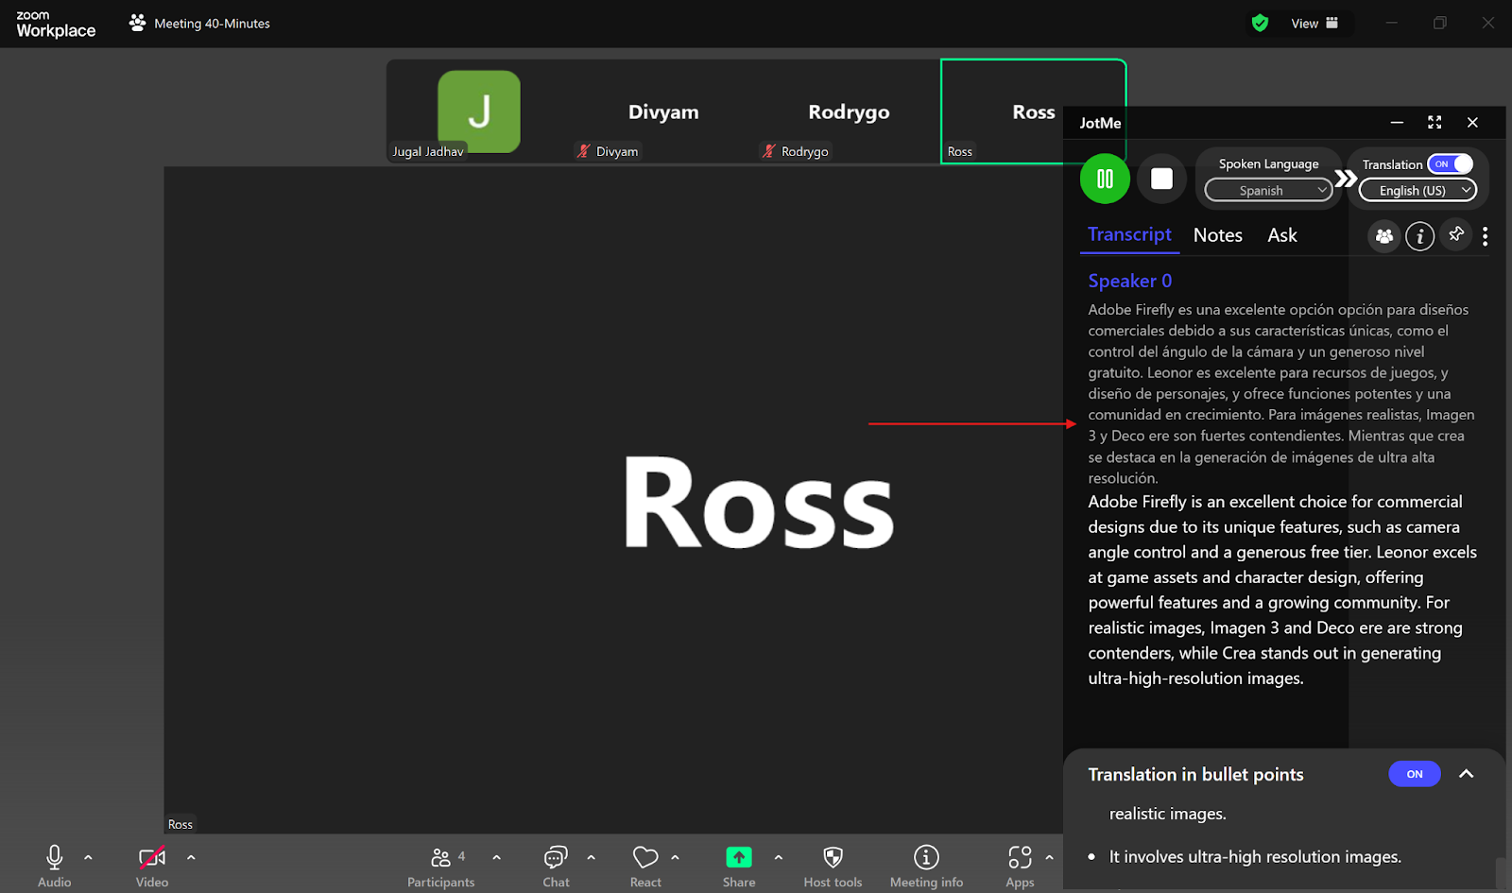The width and height of the screenshot is (1512, 893).
Task: Select Rodrygo's video thumbnail
Action: [x=849, y=112]
